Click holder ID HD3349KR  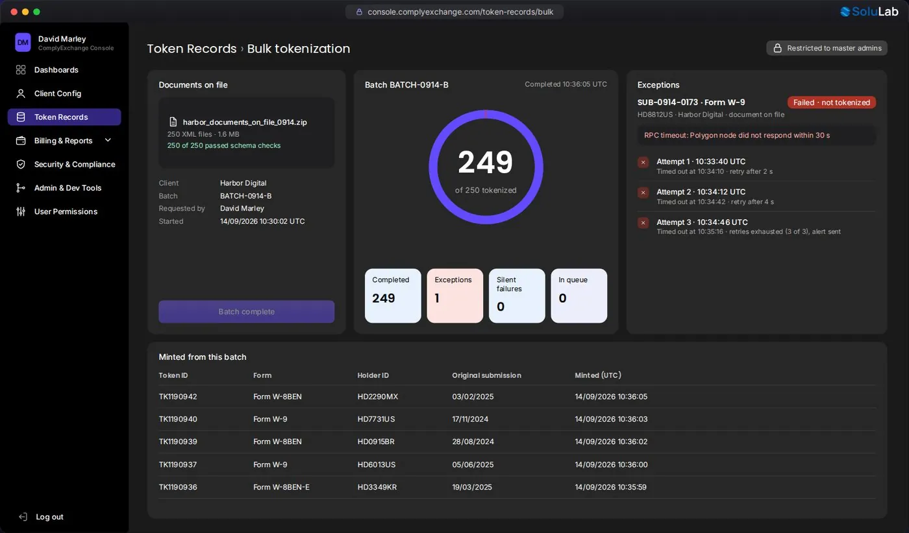coord(377,487)
